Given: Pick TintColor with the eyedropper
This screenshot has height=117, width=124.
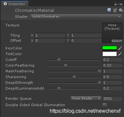Looking at the screenshot, I should pos(120,54).
